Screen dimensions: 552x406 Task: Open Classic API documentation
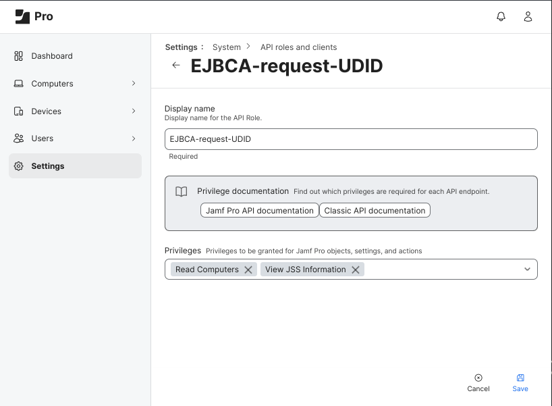(x=375, y=211)
